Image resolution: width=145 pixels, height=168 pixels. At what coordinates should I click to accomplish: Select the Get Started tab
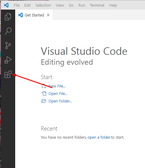coord(34,15)
